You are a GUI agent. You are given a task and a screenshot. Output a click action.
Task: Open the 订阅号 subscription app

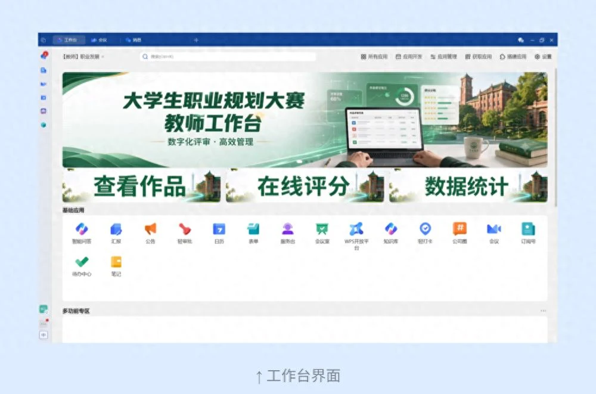pyautogui.click(x=528, y=232)
